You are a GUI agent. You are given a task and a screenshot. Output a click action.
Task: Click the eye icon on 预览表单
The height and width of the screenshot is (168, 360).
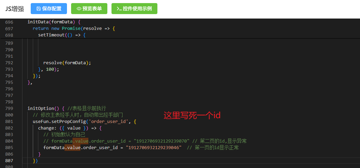[x=79, y=9]
